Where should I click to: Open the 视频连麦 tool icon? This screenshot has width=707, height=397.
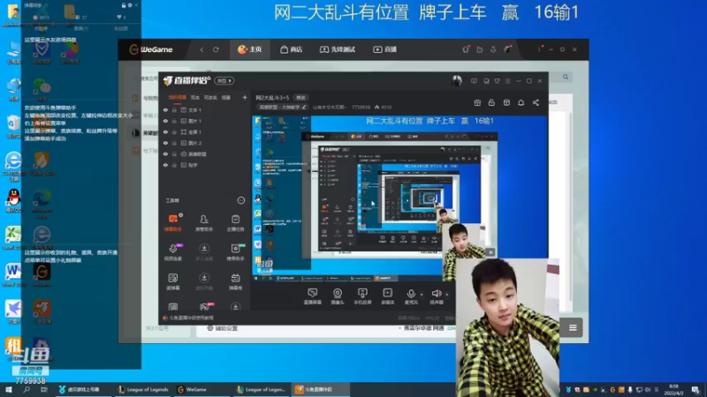point(173,252)
